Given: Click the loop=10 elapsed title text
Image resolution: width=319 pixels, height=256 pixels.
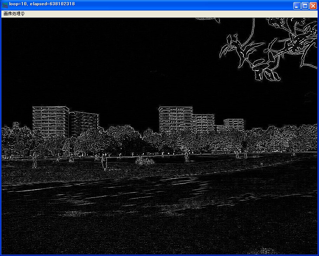Looking at the screenshot, I should (x=42, y=4).
